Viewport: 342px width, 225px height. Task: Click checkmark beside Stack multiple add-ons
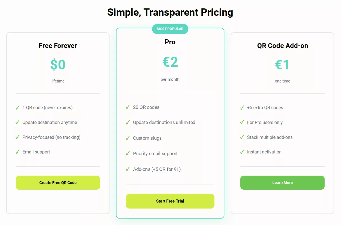click(242, 137)
